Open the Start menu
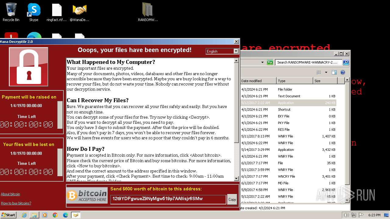 (9, 215)
